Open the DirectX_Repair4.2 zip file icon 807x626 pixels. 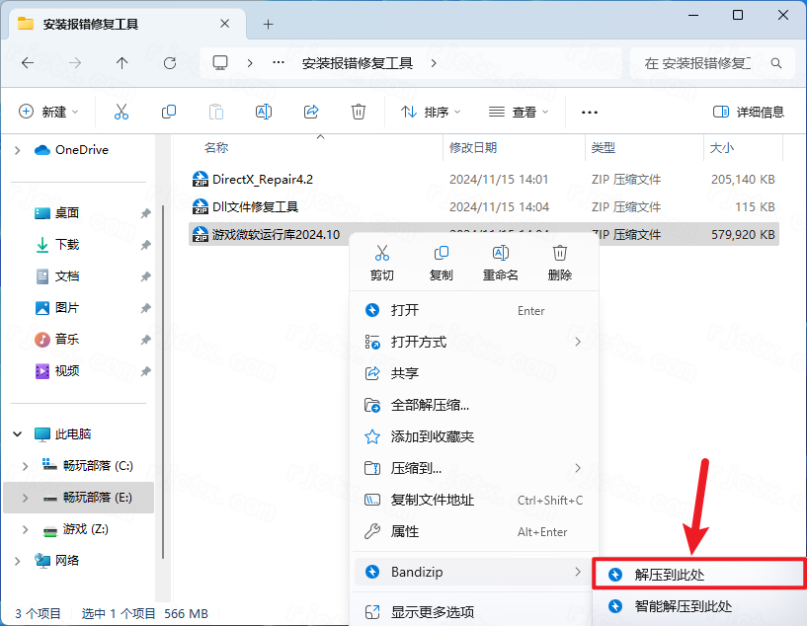point(201,179)
